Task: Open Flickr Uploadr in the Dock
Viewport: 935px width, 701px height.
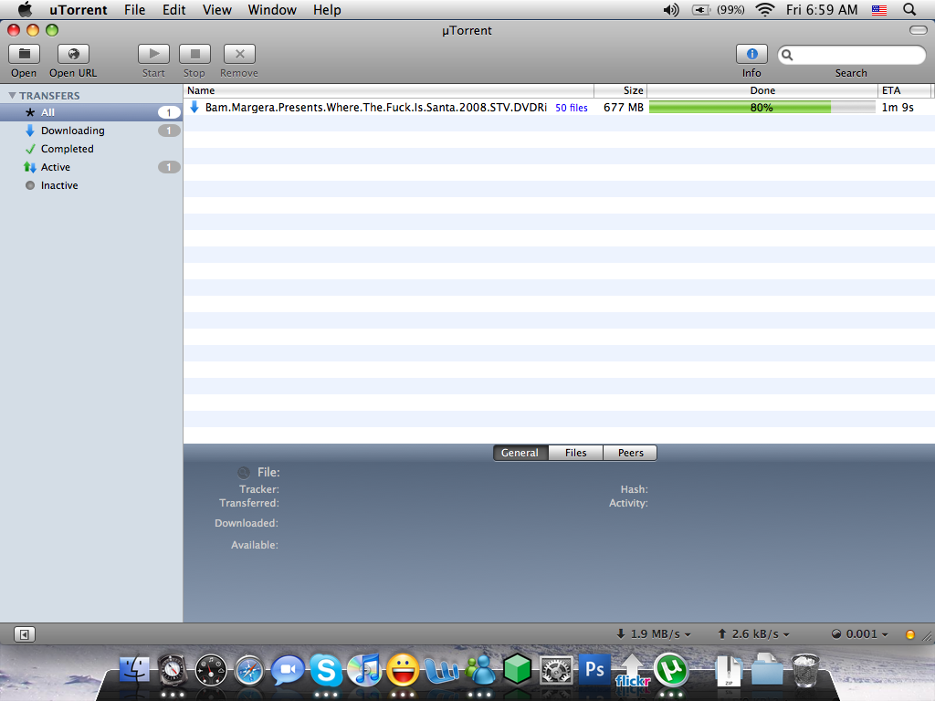Action: tap(632, 671)
